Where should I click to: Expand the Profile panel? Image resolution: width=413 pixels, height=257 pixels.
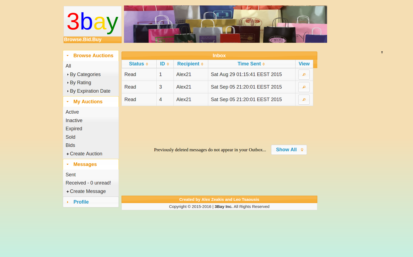tap(91, 202)
